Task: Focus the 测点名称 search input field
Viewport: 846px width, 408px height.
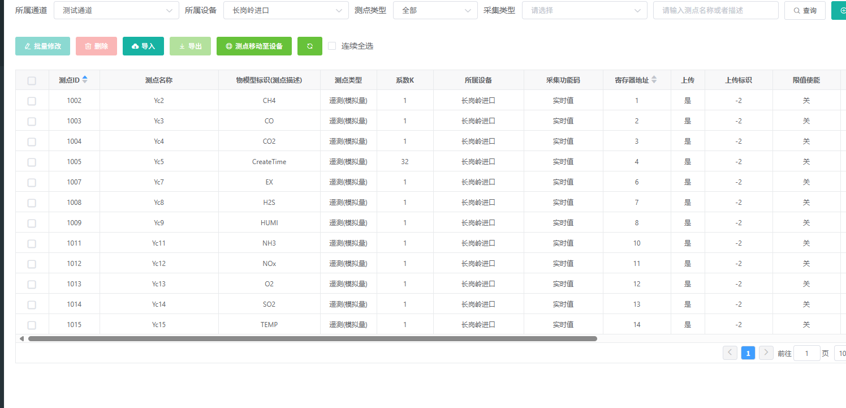Action: point(715,10)
